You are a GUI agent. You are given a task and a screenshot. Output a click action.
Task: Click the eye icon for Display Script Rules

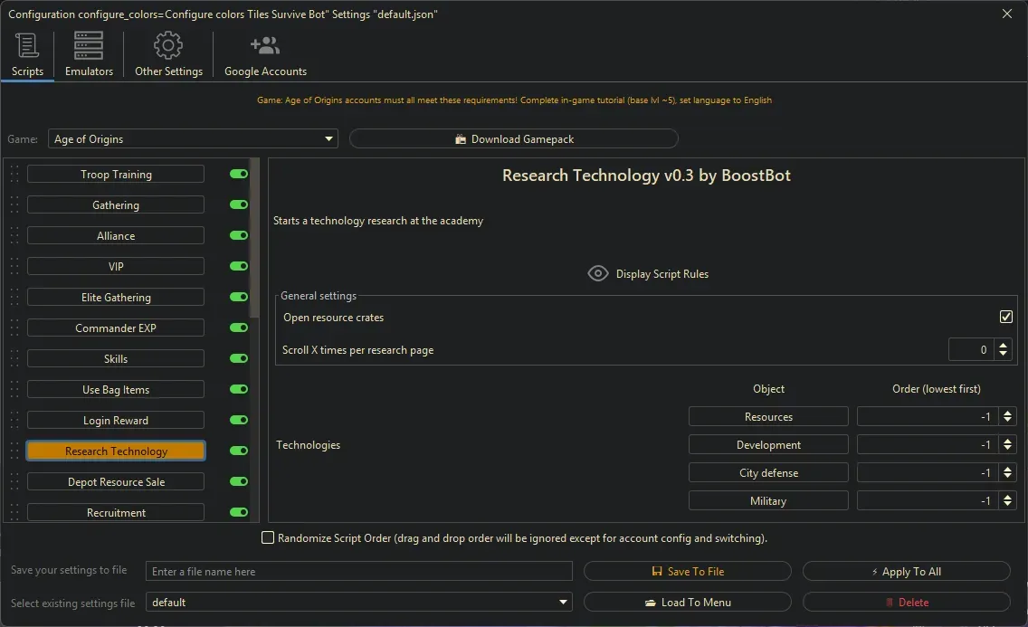[597, 272]
